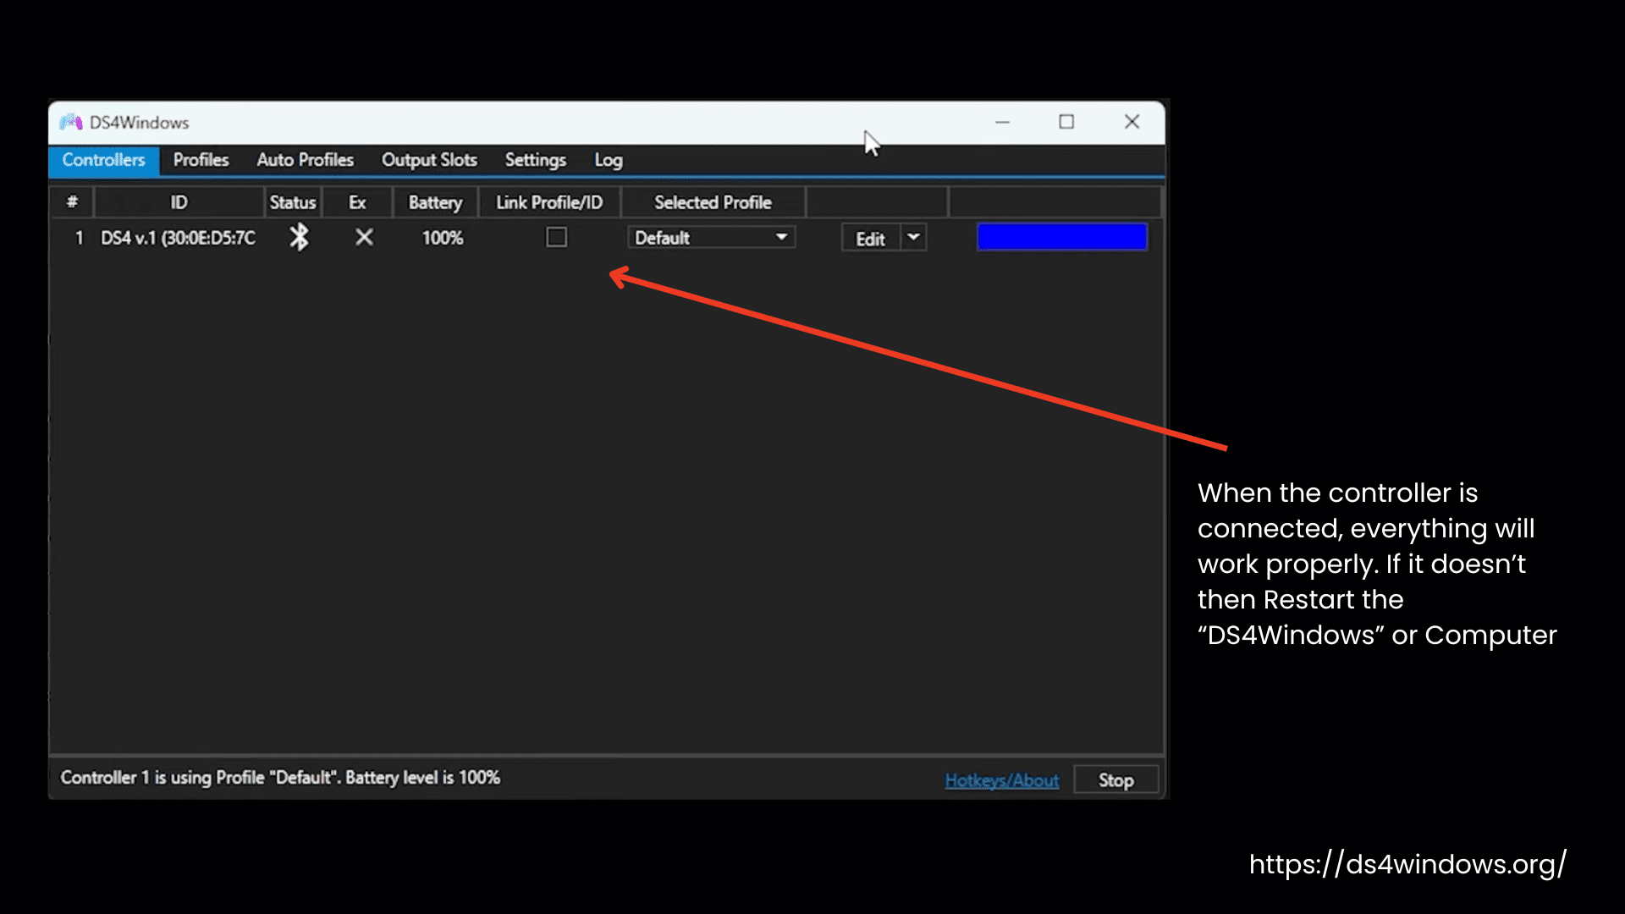Go to the Auto Profiles tab
The image size is (1625, 914).
(x=306, y=160)
